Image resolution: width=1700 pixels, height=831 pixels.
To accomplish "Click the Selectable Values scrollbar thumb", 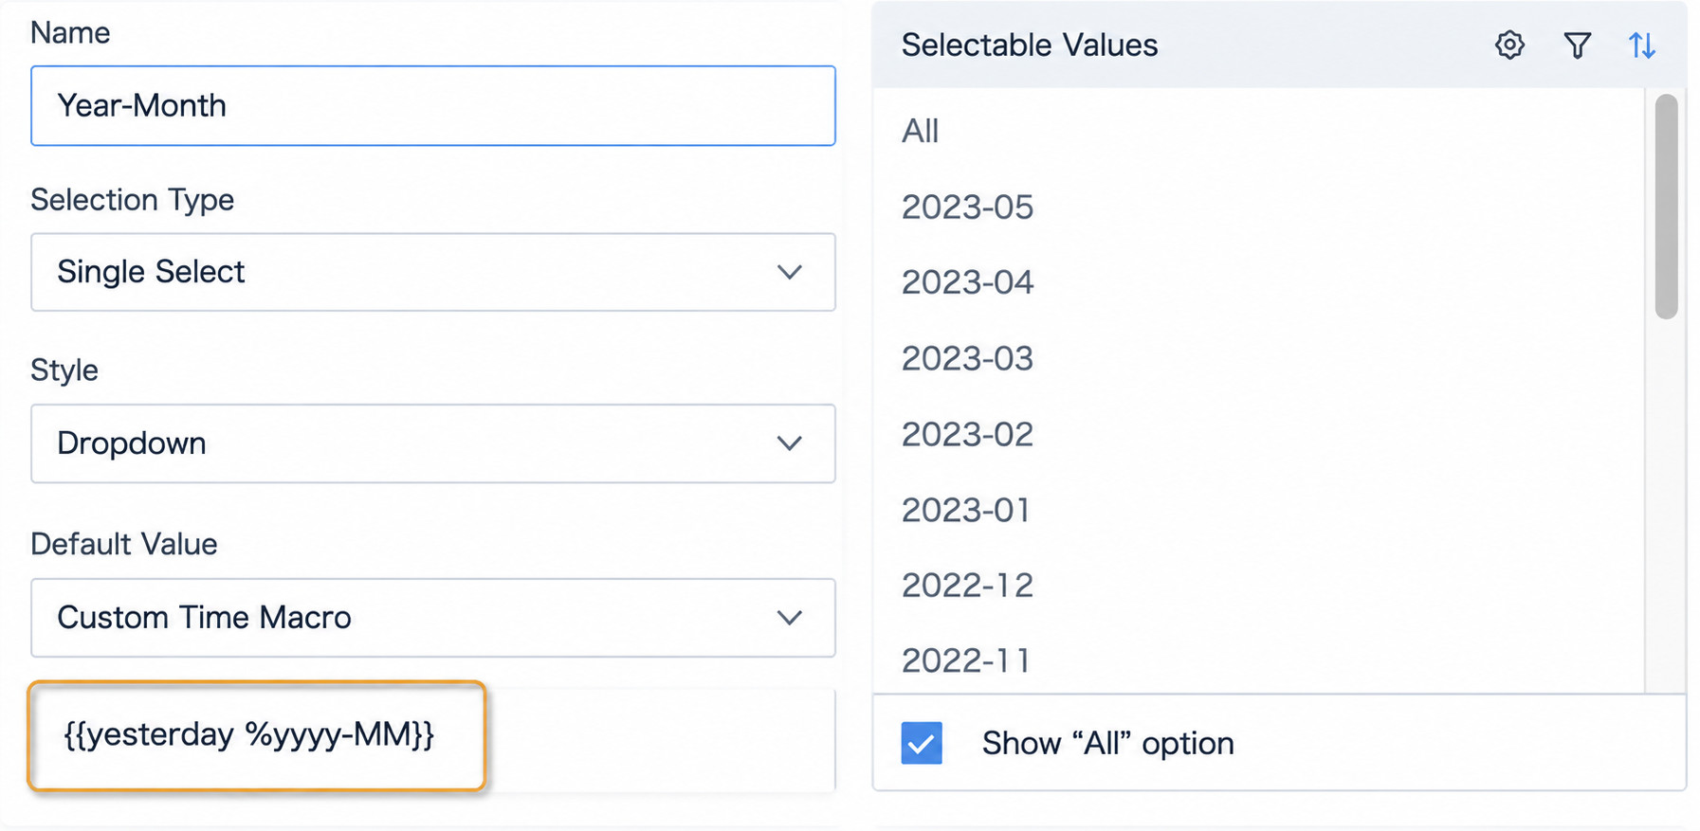I will 1666,207.
